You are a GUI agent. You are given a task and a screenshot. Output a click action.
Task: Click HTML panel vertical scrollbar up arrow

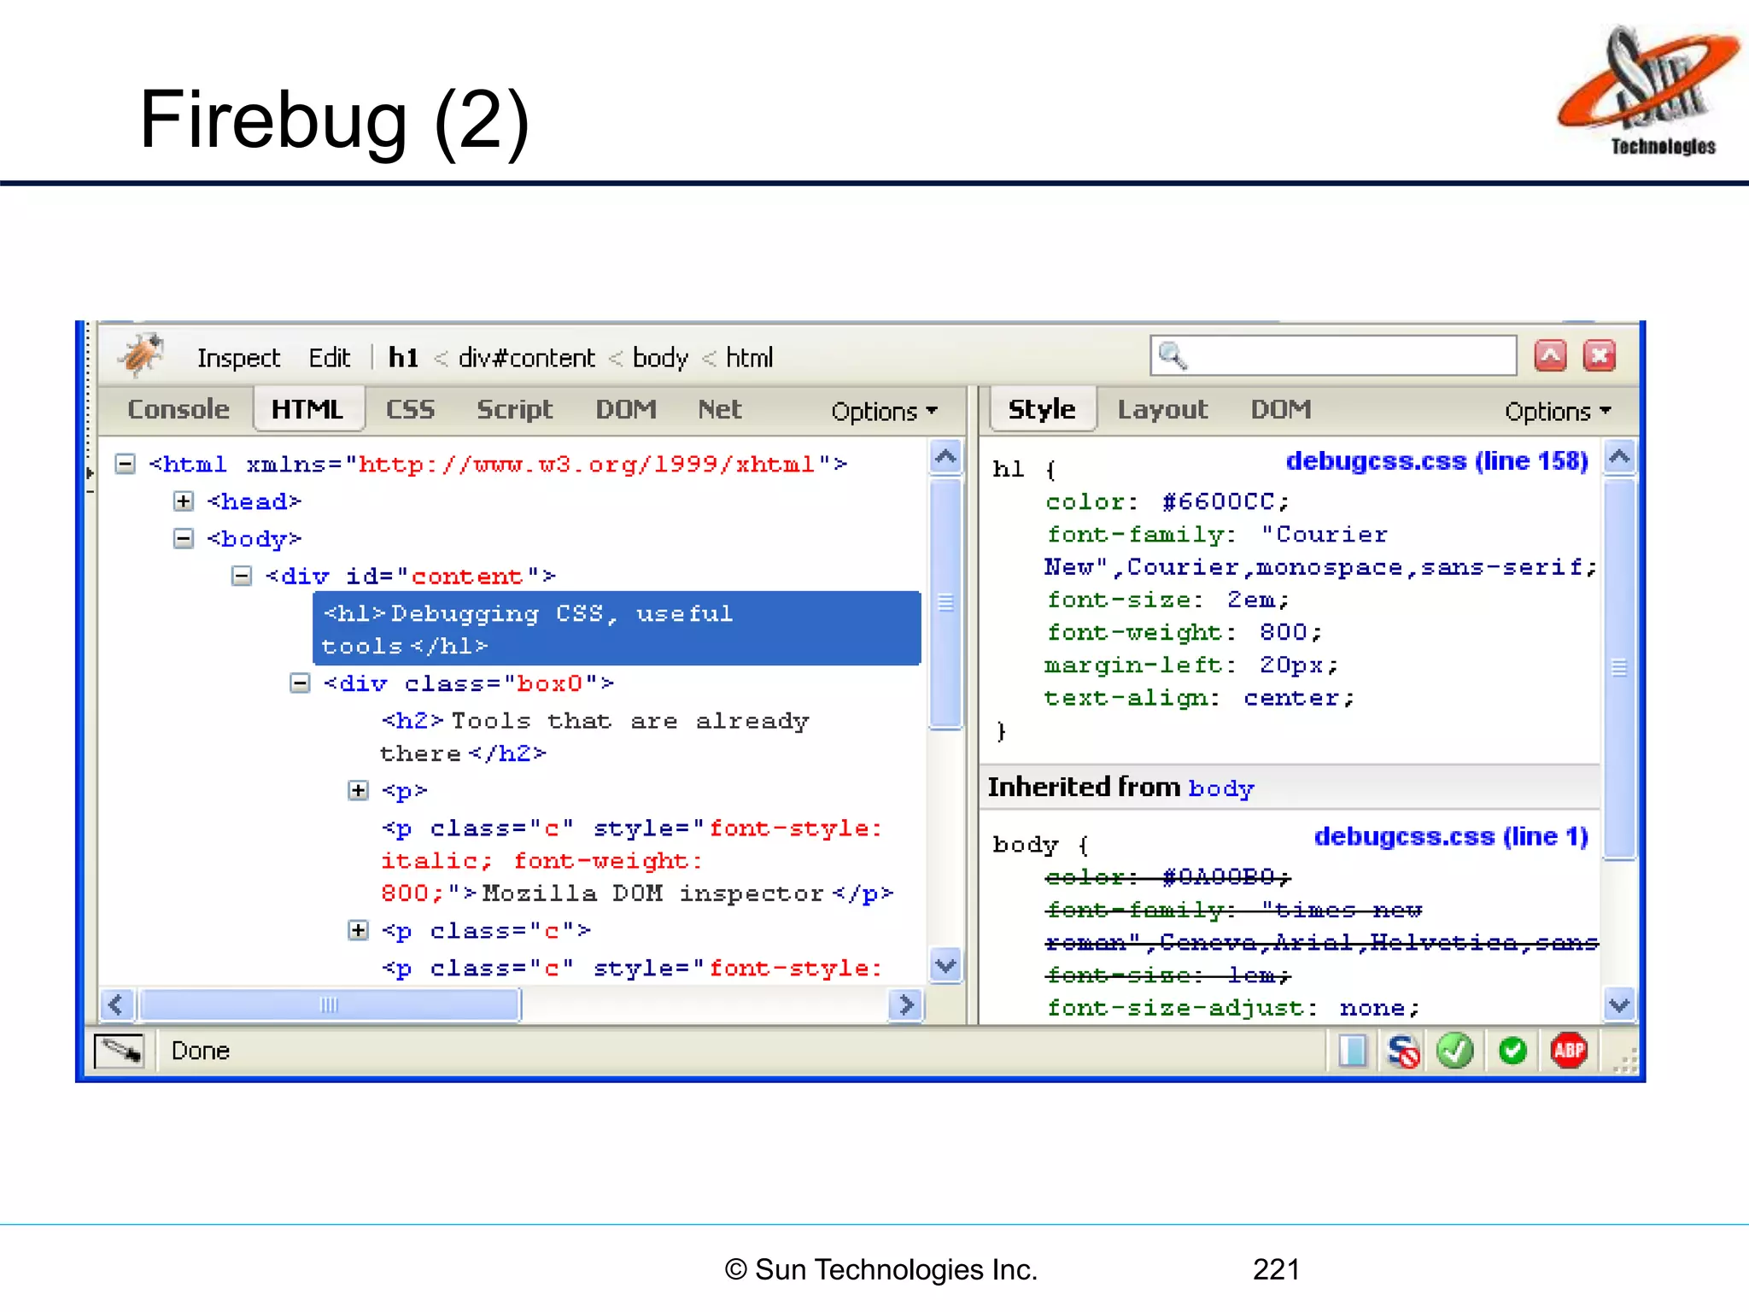(x=945, y=457)
